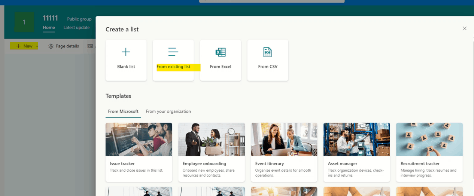This screenshot has height=196, width=474.
Task: Click the Event itinerary description text
Action: coord(283,173)
